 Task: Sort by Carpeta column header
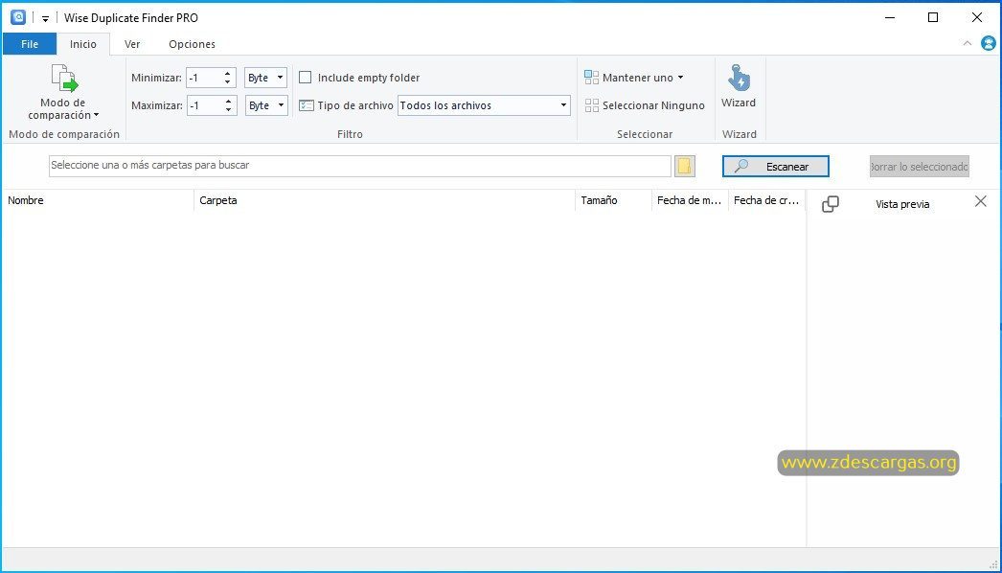coord(385,200)
